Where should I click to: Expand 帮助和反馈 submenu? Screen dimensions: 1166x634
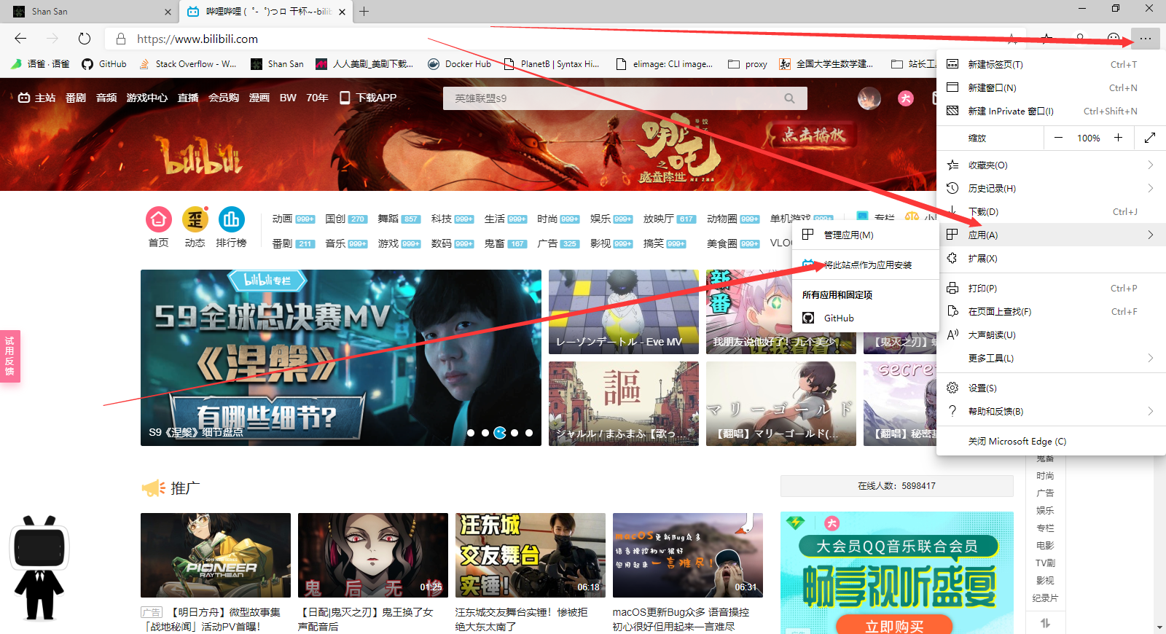click(1051, 411)
